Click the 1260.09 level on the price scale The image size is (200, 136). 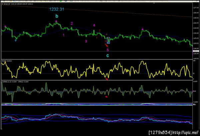click(196, 13)
